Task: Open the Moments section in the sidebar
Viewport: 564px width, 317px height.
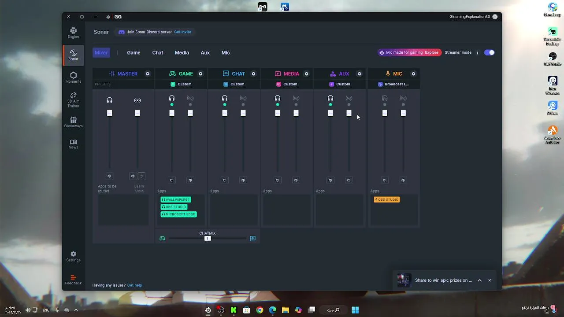Action: coord(73,77)
